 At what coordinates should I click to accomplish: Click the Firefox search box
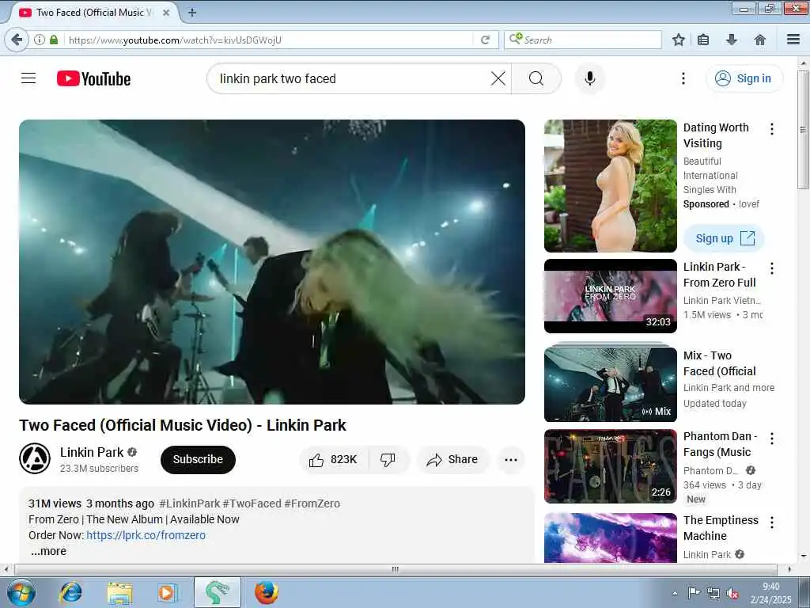point(583,40)
